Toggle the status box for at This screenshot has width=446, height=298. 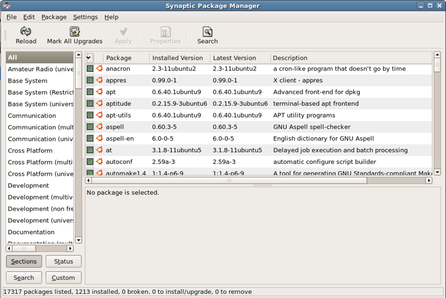[x=90, y=150]
